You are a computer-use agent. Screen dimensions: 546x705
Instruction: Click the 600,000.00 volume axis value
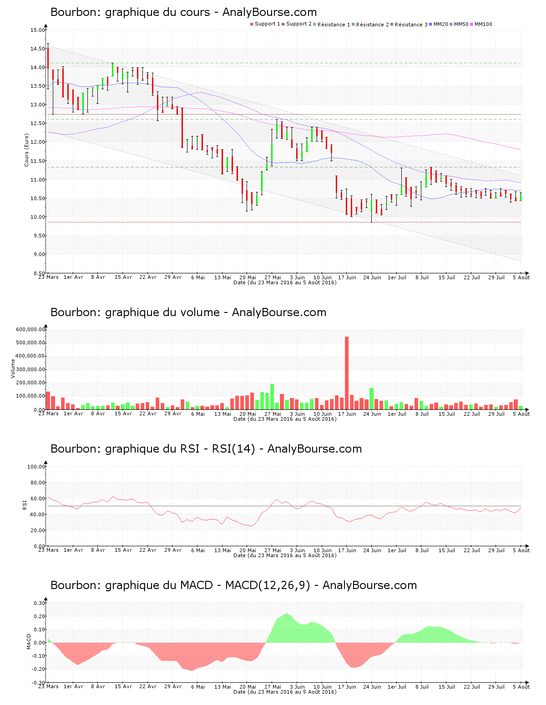click(30, 329)
